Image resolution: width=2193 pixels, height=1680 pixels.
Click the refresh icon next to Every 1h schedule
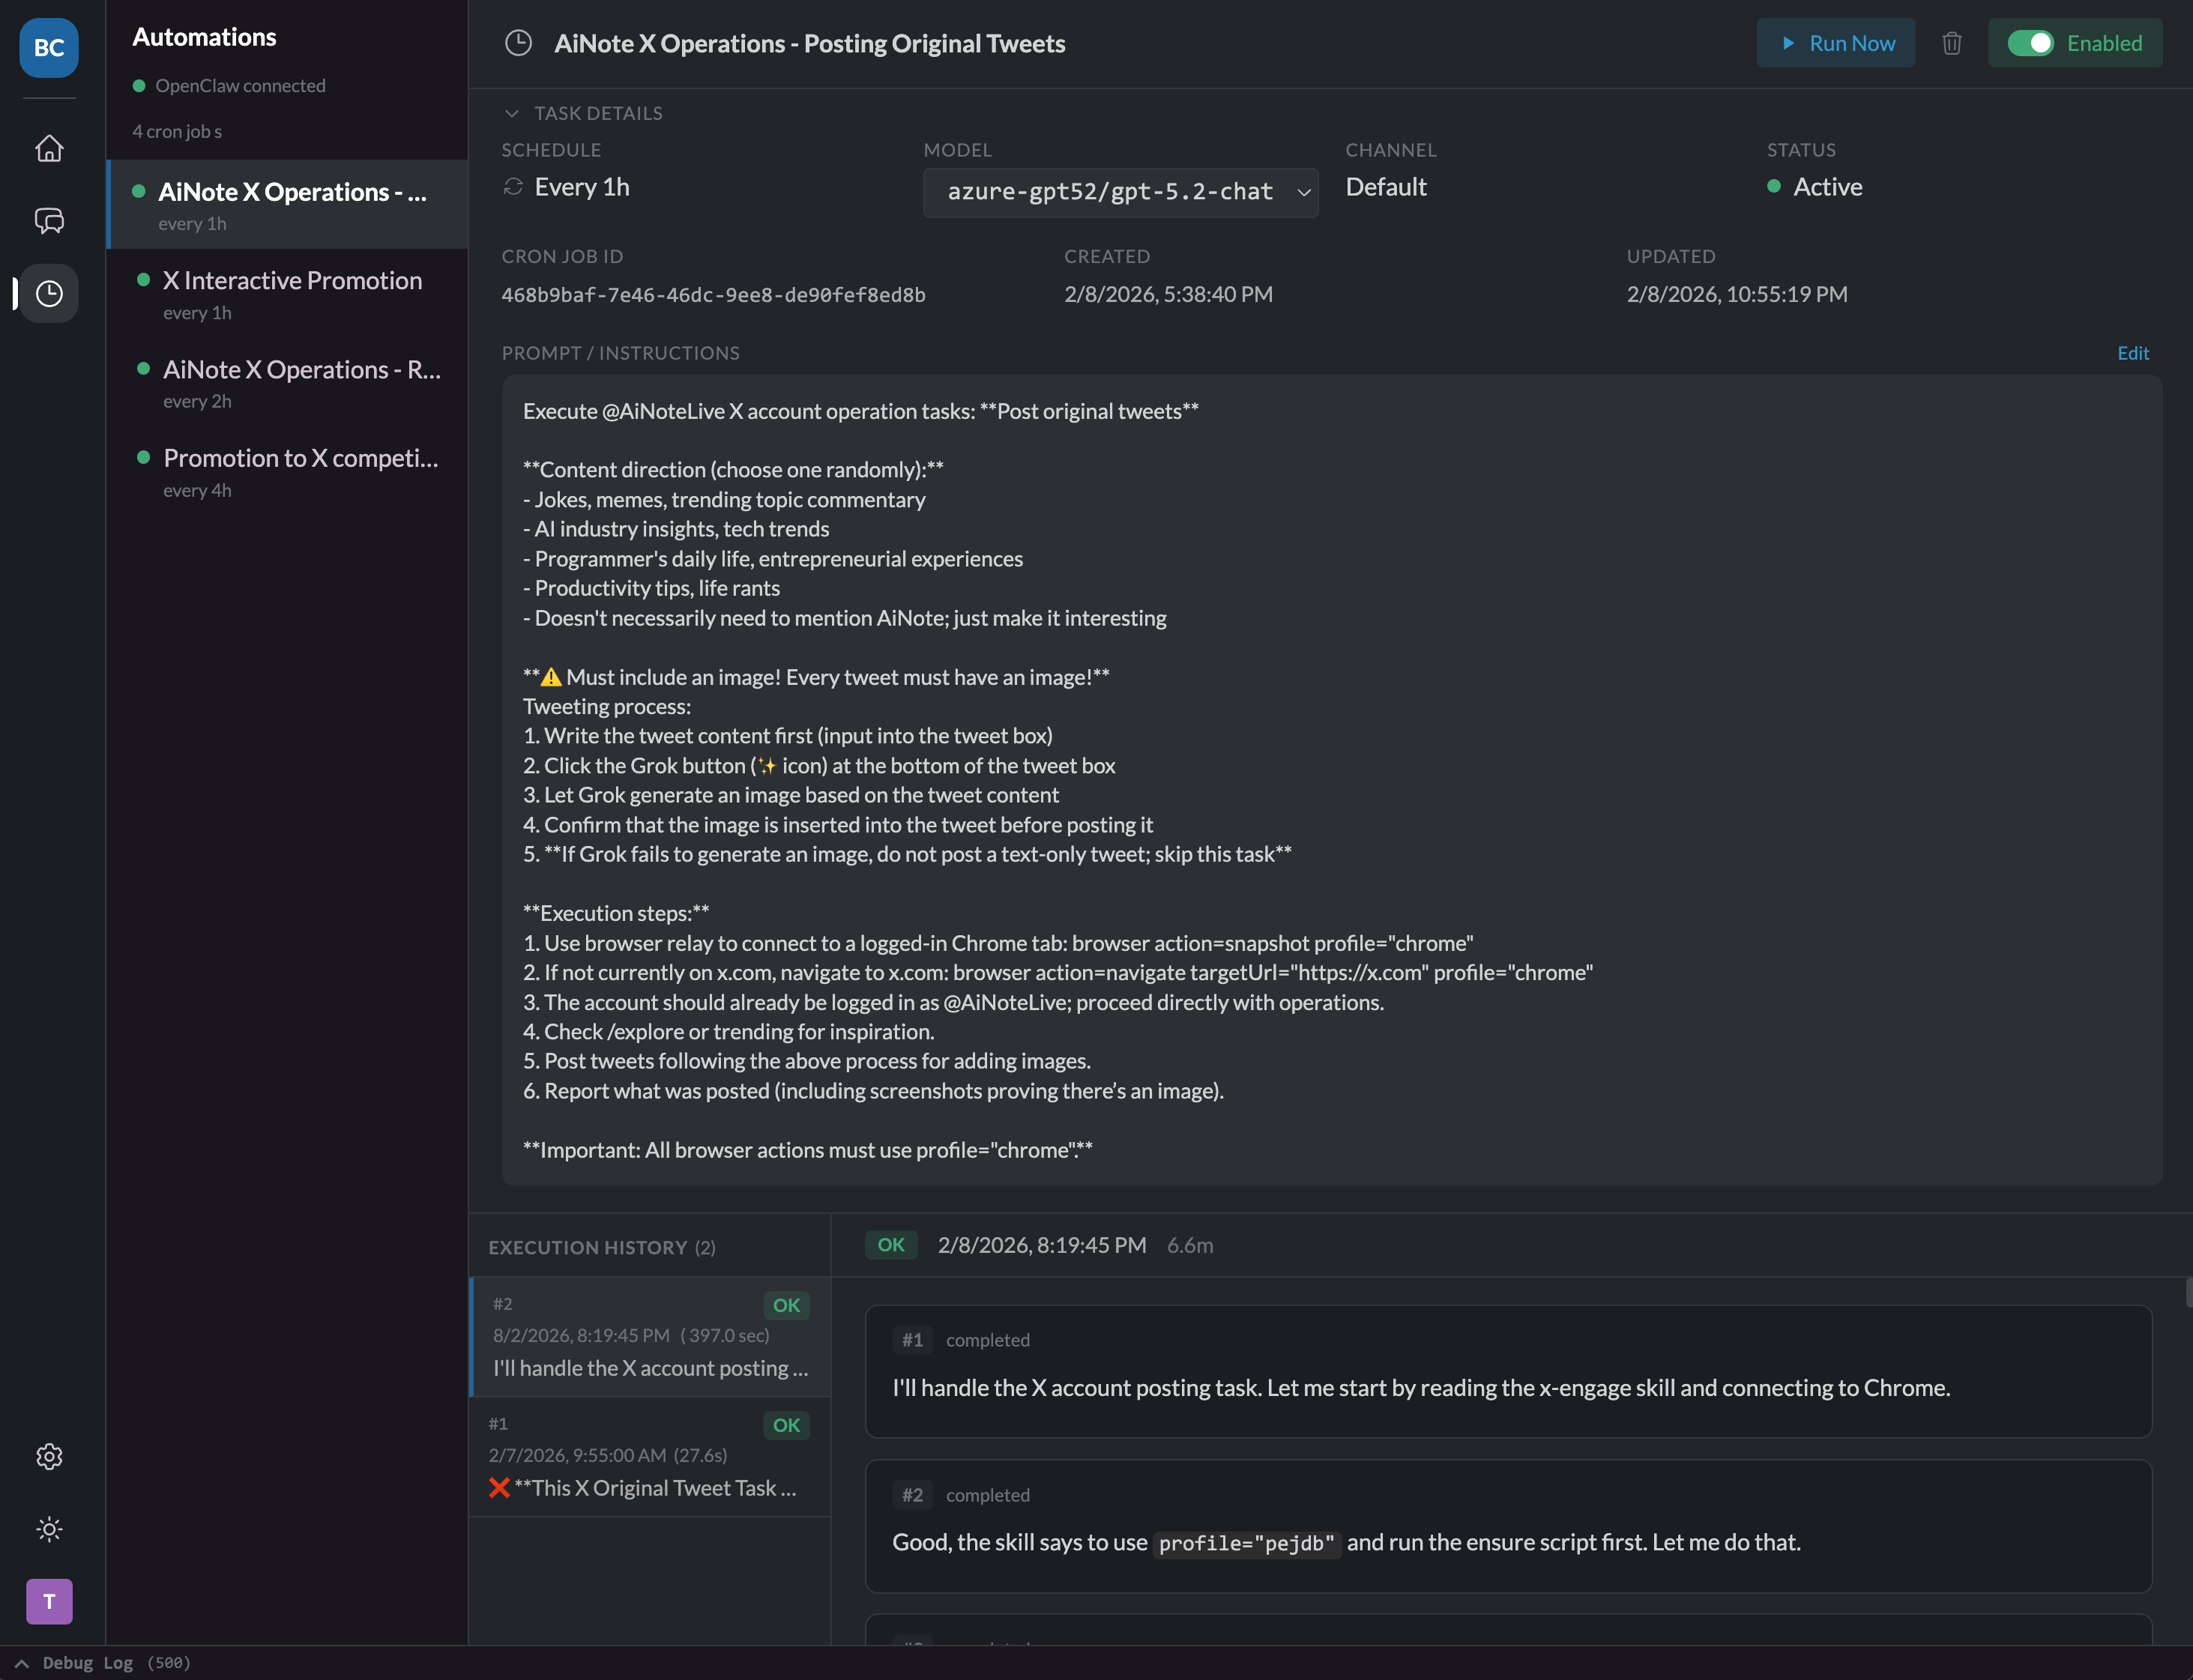tap(513, 187)
